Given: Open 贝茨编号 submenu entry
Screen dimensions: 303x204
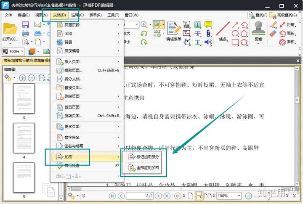Looking at the screenshot, I should [x=87, y=51].
